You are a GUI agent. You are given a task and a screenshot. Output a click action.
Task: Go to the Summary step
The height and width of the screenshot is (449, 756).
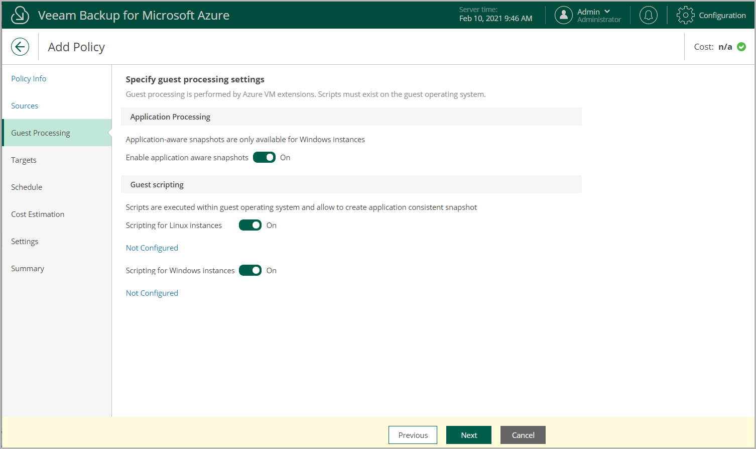pos(28,268)
